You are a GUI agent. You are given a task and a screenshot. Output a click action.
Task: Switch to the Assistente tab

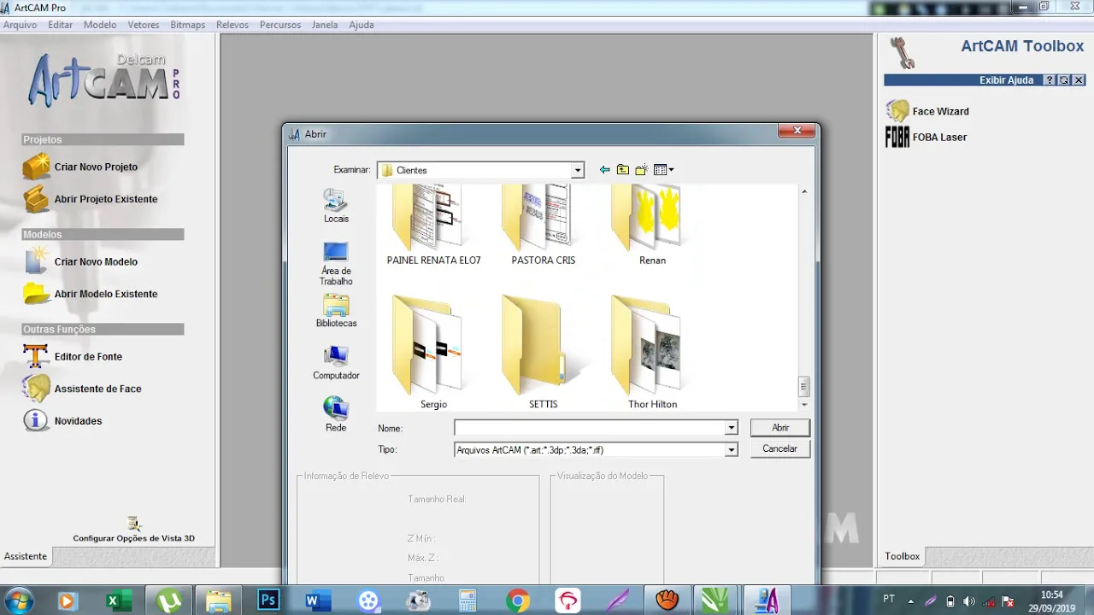click(x=26, y=556)
